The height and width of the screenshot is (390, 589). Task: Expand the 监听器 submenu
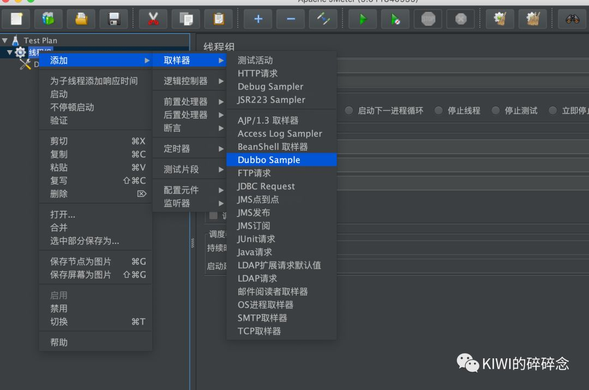pos(189,203)
